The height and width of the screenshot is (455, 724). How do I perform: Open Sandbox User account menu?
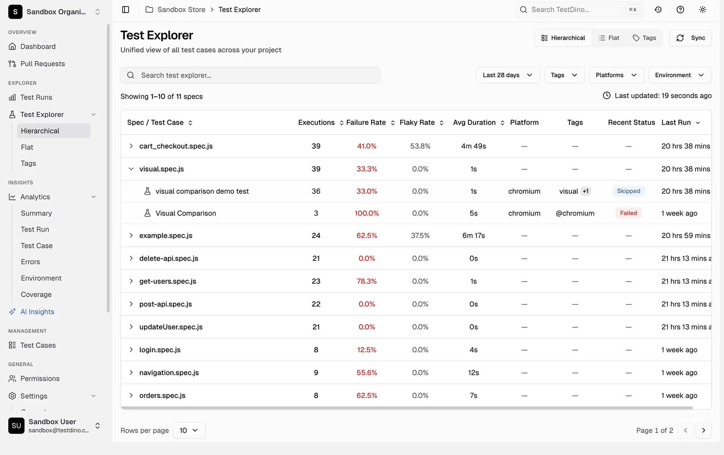54,426
